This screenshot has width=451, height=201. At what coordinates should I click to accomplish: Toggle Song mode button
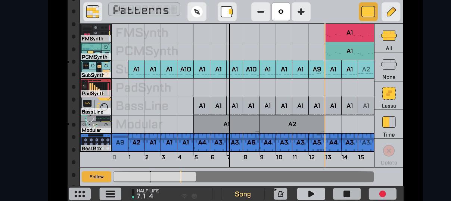point(243,194)
